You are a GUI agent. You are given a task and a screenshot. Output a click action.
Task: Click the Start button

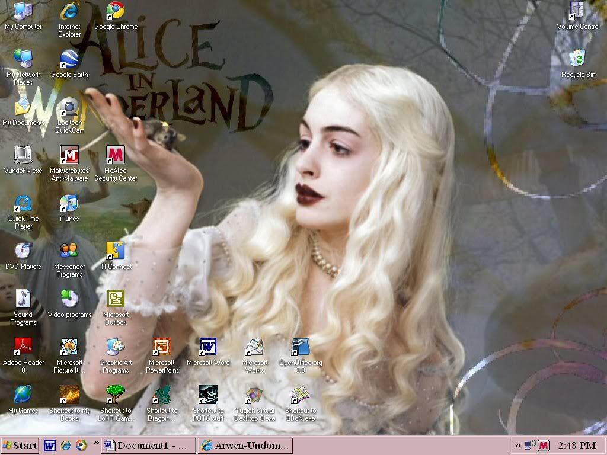20,446
